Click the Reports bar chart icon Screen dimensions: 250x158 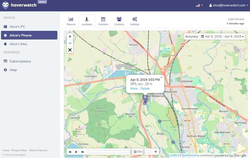[71, 19]
